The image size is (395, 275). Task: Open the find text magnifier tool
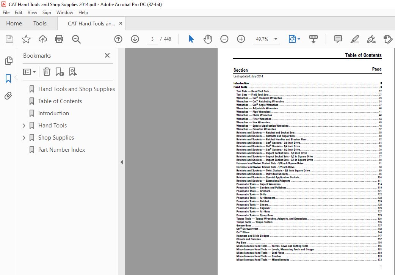click(x=76, y=39)
